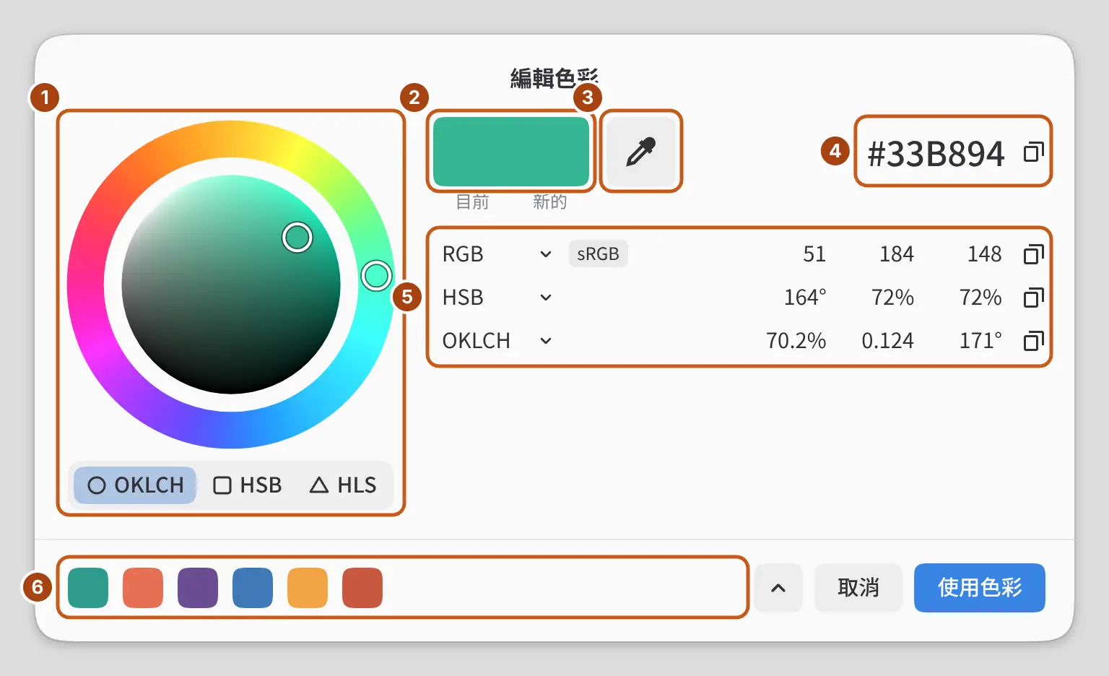Screen dimensions: 1109x676
Task: Pick the orange-yellow palette swatch
Action: click(x=308, y=588)
